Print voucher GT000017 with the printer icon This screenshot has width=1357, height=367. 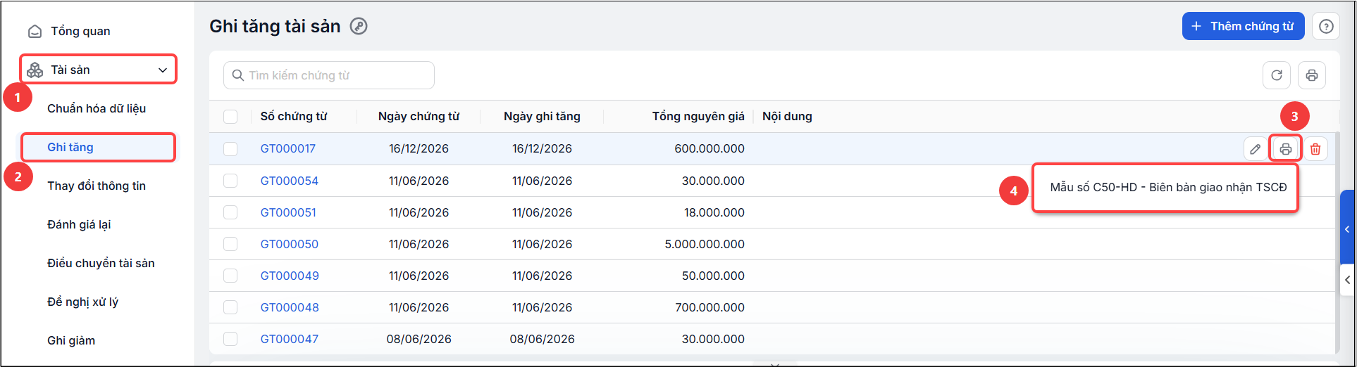click(x=1286, y=149)
